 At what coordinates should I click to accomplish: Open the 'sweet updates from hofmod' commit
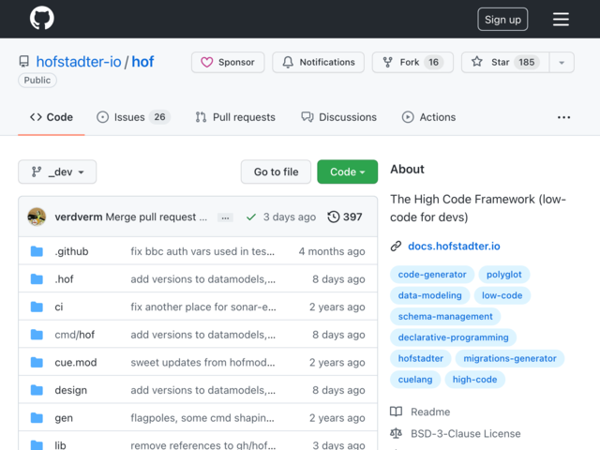pos(202,363)
